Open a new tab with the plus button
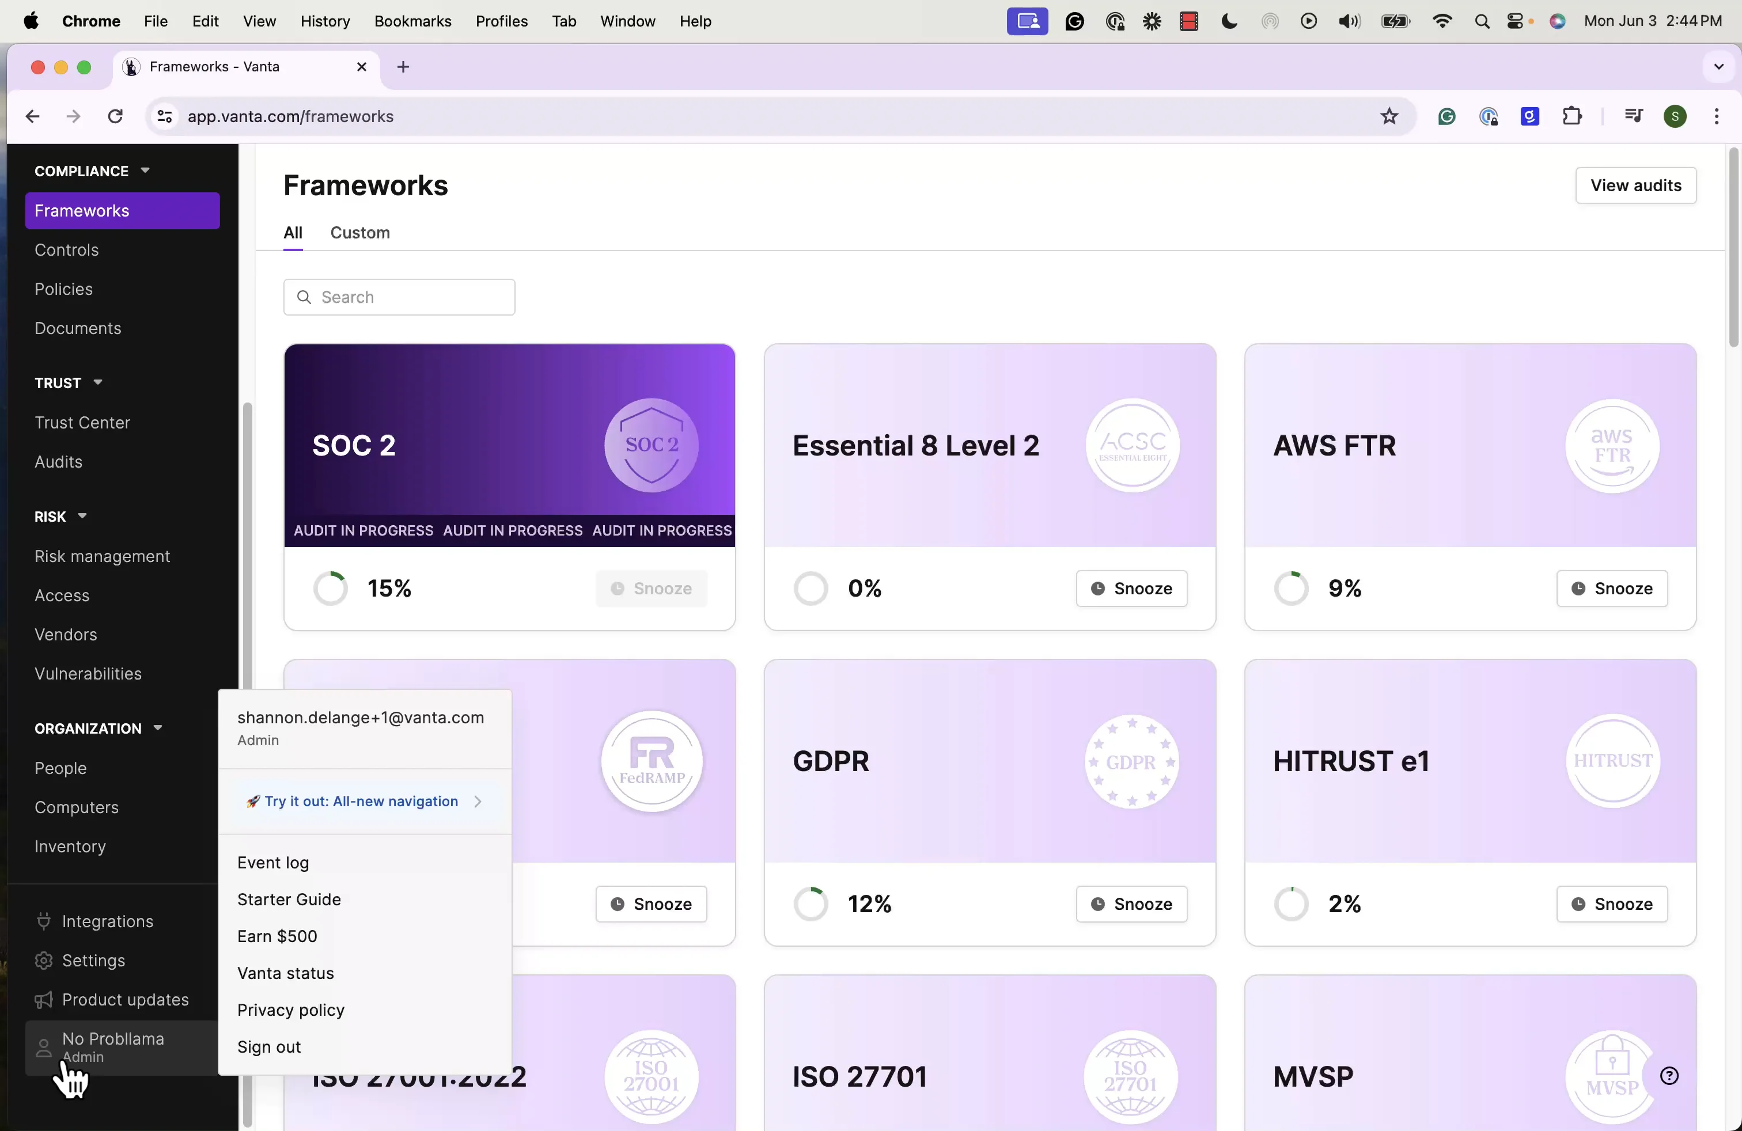Viewport: 1742px width, 1131px height. pyautogui.click(x=403, y=67)
